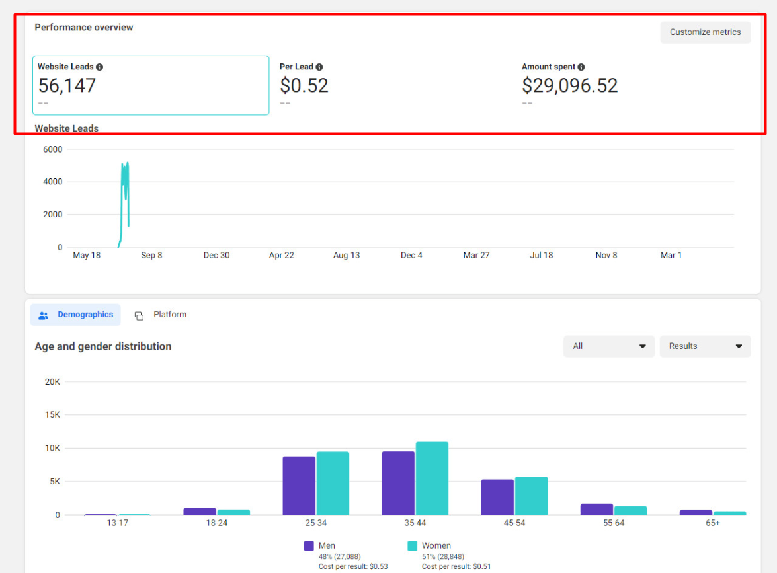Select the Website Leads metric card
The width and height of the screenshot is (777, 573).
point(151,85)
